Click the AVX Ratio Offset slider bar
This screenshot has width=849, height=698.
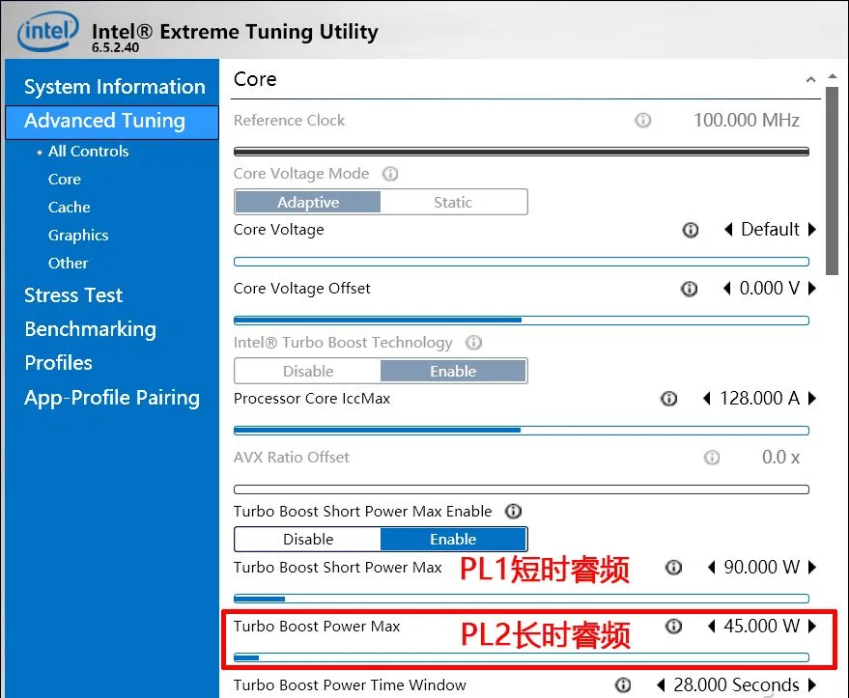(x=522, y=489)
